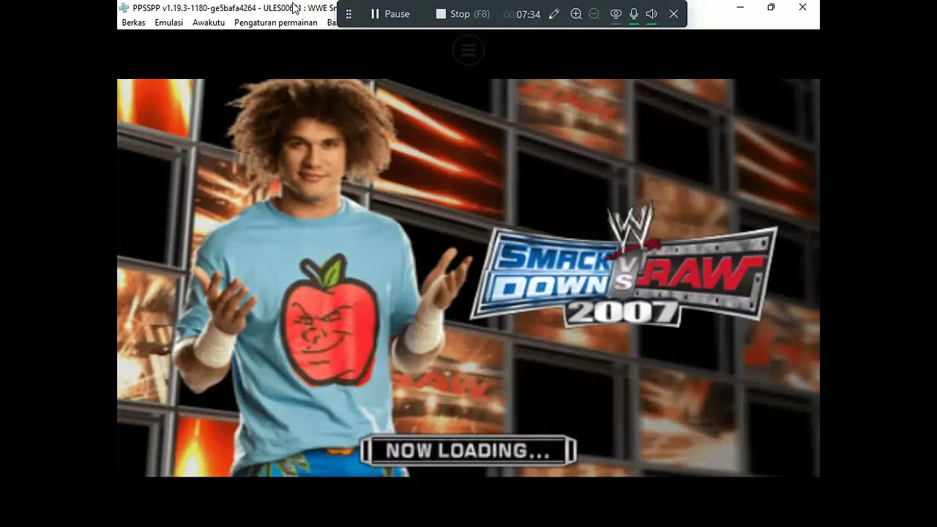
Task: Select the pencil annotation tool
Action: (554, 14)
